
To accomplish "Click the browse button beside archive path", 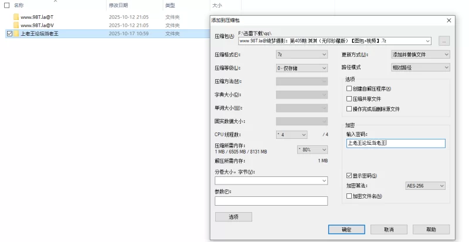I will coord(444,41).
